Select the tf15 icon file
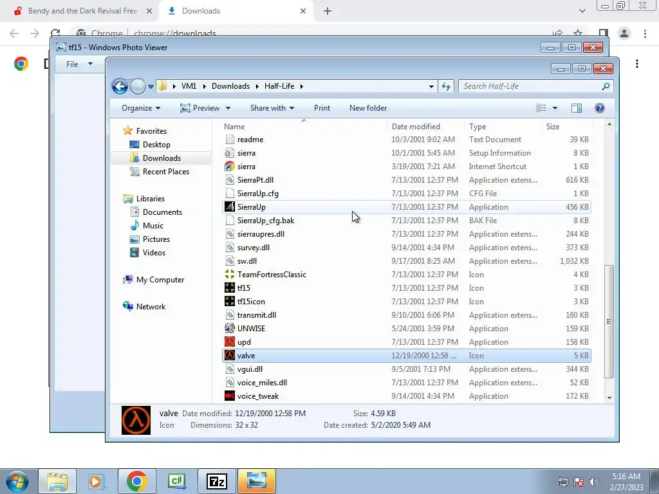659x494 pixels. (407, 288)
